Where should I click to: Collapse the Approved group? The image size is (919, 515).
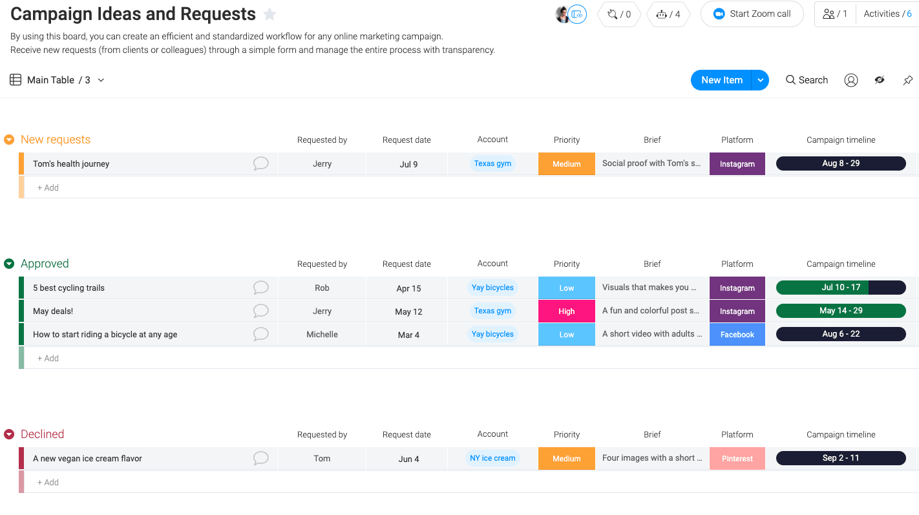tap(9, 264)
